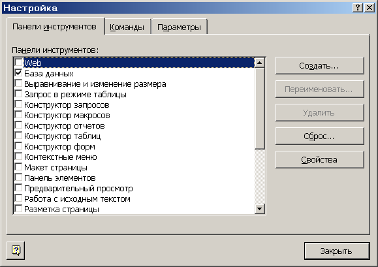Select the Макет страницы list item
This screenshot has height=267, width=378.
pyautogui.click(x=55, y=167)
